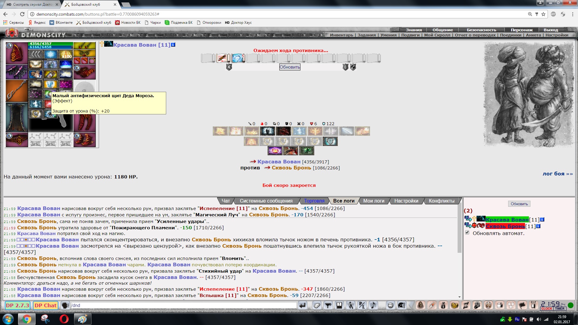Click Сквозь Бронь name in player list
Viewport: 578px width, 325px height.
(505, 226)
